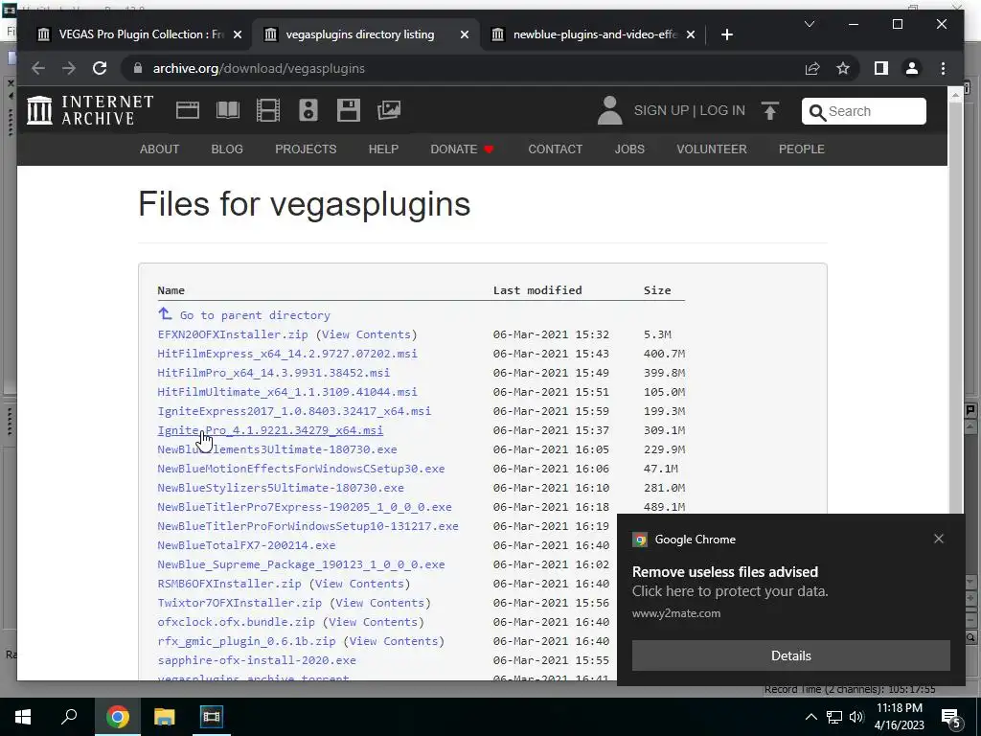Reload the current page
This screenshot has width=981, height=736.
[100, 68]
